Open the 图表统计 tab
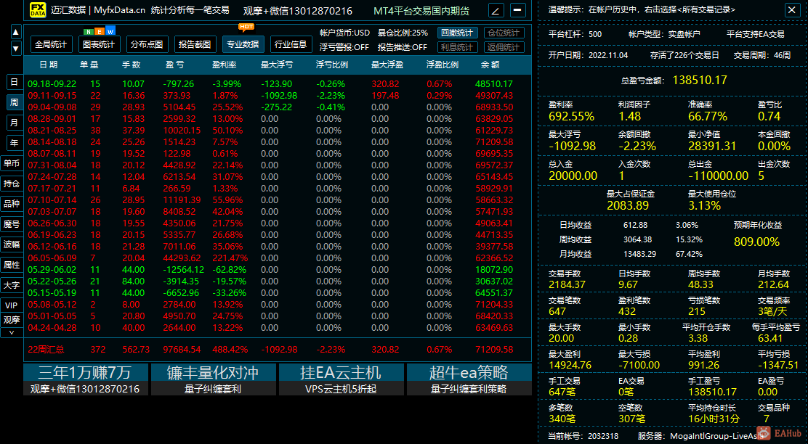The image size is (808, 444). click(x=98, y=44)
